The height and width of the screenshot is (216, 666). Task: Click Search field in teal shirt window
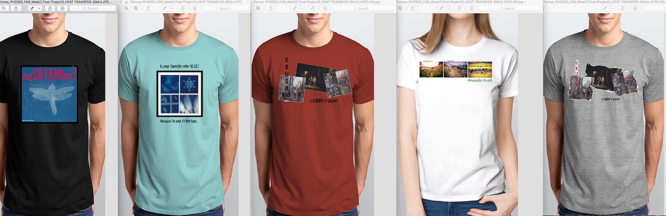225,8
